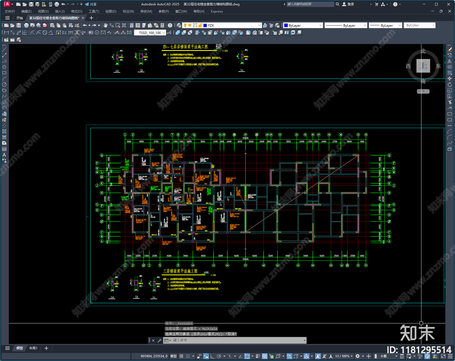
Task: Select the Polygon tool in Draw toolbar
Action: tap(4, 67)
